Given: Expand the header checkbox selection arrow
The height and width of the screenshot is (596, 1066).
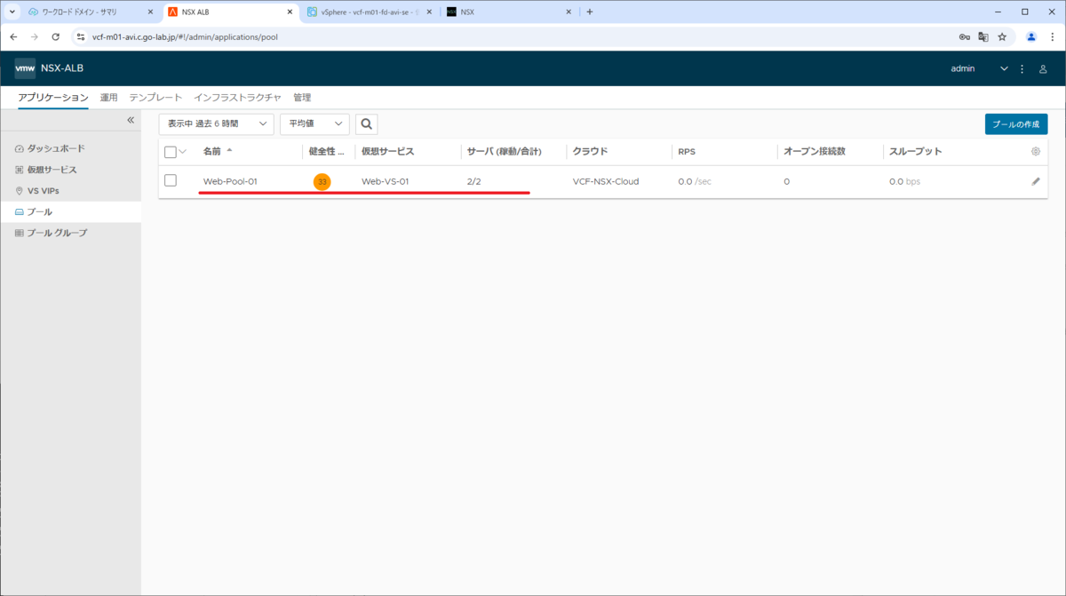Looking at the screenshot, I should pos(183,152).
